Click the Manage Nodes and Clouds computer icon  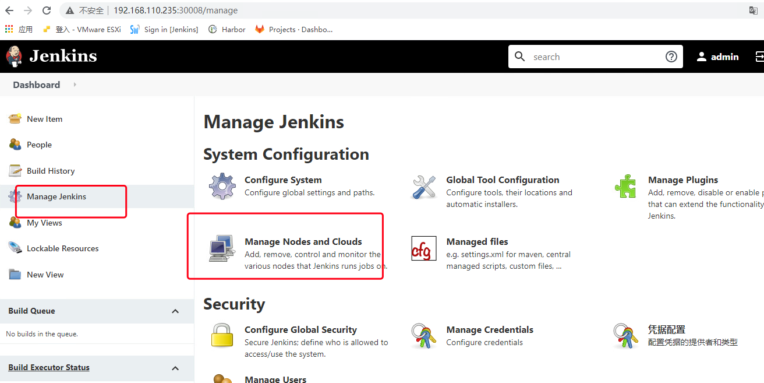pyautogui.click(x=222, y=248)
